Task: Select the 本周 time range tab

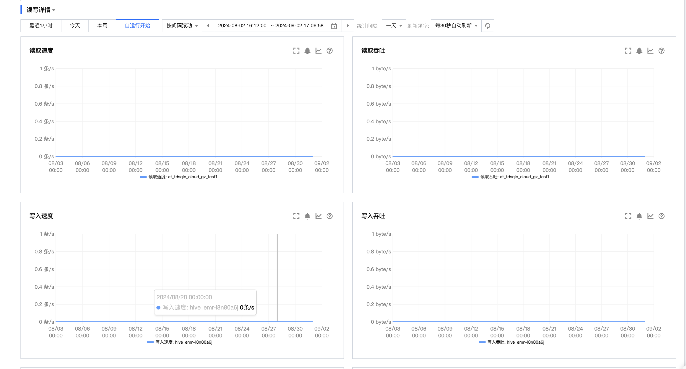Action: (x=102, y=26)
